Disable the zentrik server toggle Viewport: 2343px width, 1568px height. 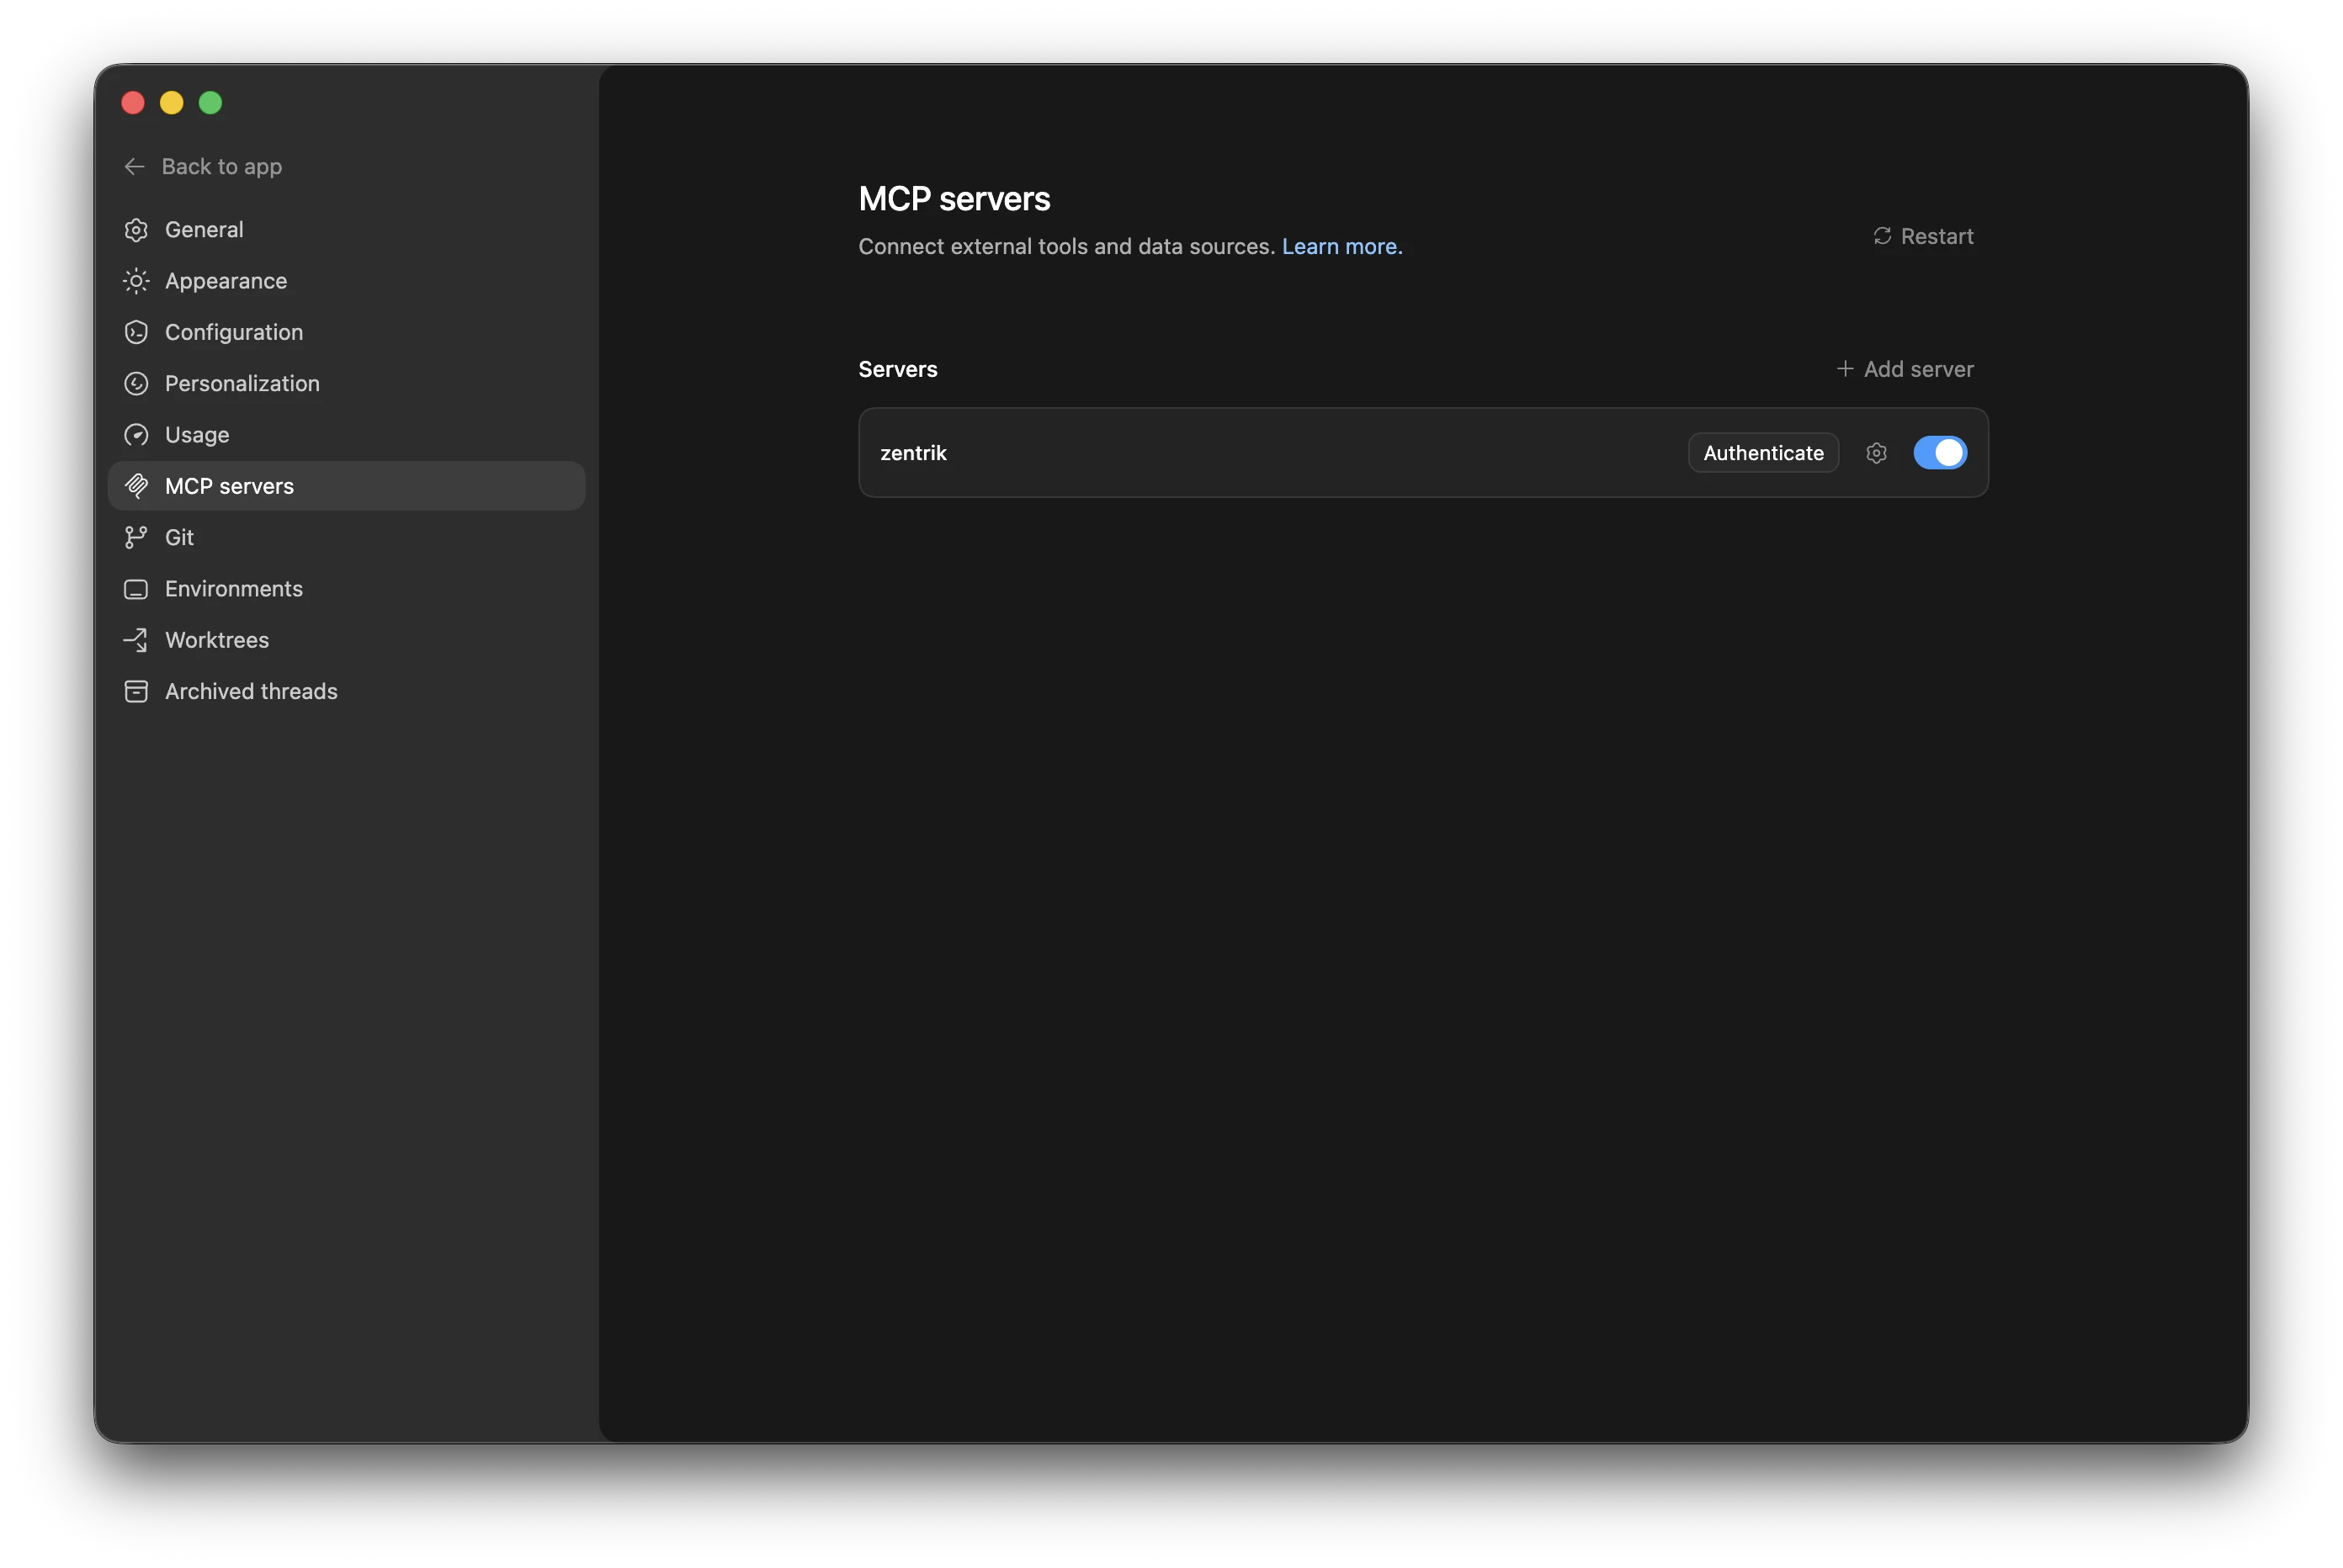click(x=1940, y=453)
